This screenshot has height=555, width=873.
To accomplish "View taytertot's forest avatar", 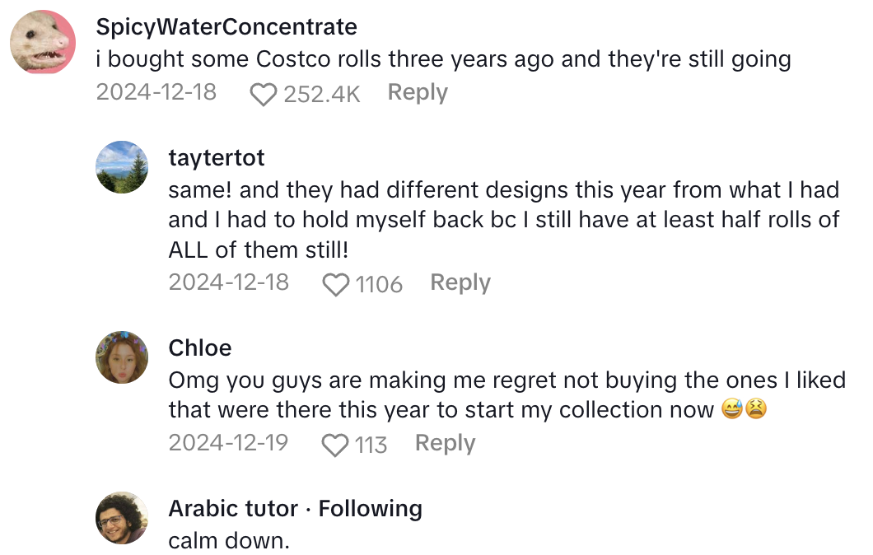I will point(123,166).
